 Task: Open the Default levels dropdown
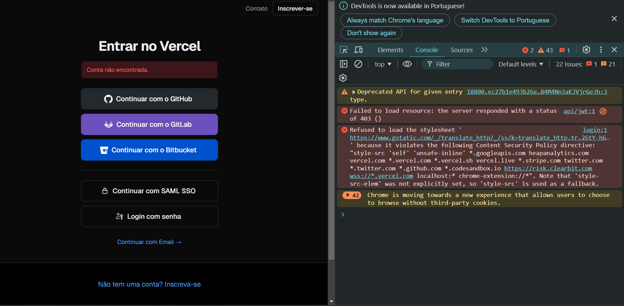(x=521, y=64)
